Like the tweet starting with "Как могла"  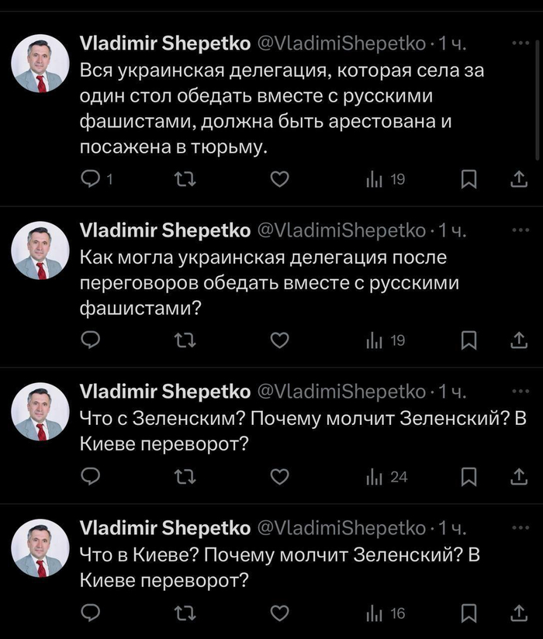click(x=279, y=340)
